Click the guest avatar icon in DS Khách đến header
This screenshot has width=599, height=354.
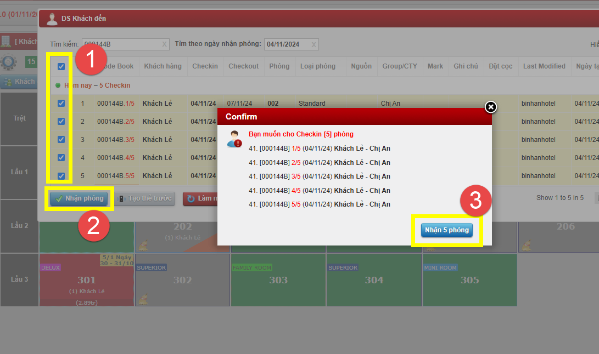click(52, 19)
